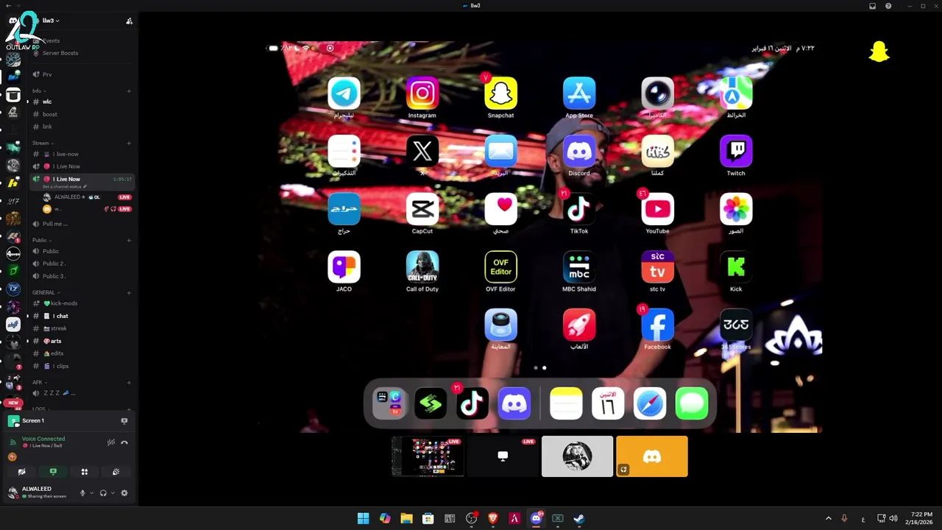
Task: Open volume control in system tray
Action: pyautogui.click(x=893, y=518)
